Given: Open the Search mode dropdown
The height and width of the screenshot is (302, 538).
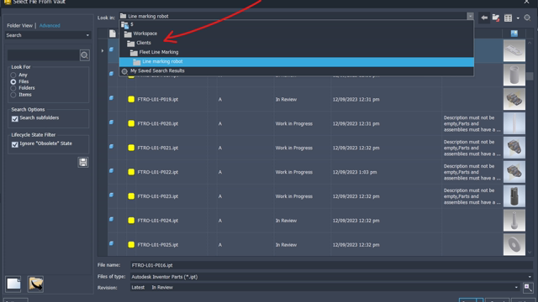Looking at the screenshot, I should (x=87, y=35).
